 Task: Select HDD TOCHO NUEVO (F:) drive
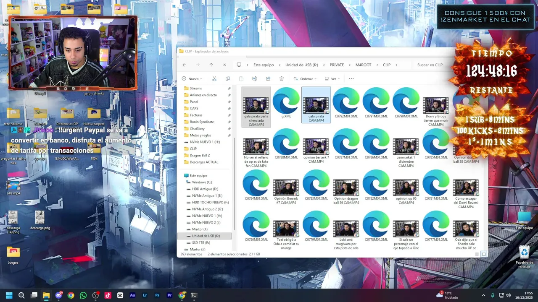tap(210, 203)
